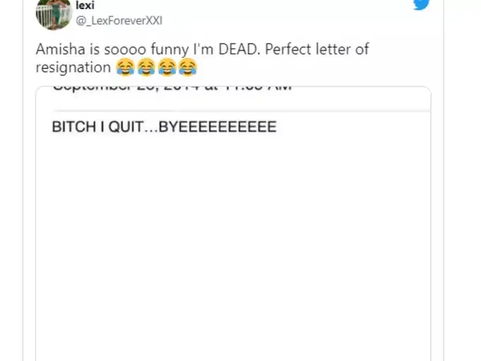This screenshot has height=361, width=481.
Task: Open the @_LexForeverXXI handle link
Action: click(x=119, y=21)
